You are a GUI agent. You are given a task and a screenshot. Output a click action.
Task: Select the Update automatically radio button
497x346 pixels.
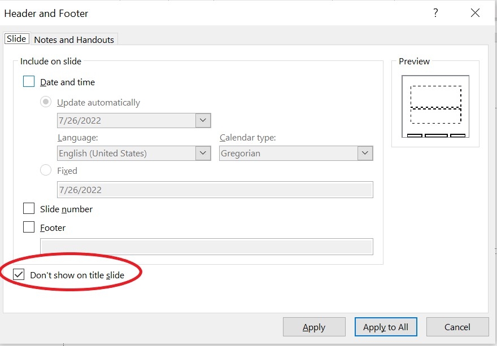tap(46, 102)
